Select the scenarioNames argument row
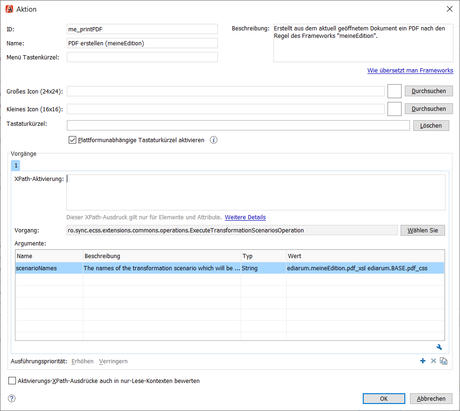This screenshot has height=411, width=460. tap(230, 268)
